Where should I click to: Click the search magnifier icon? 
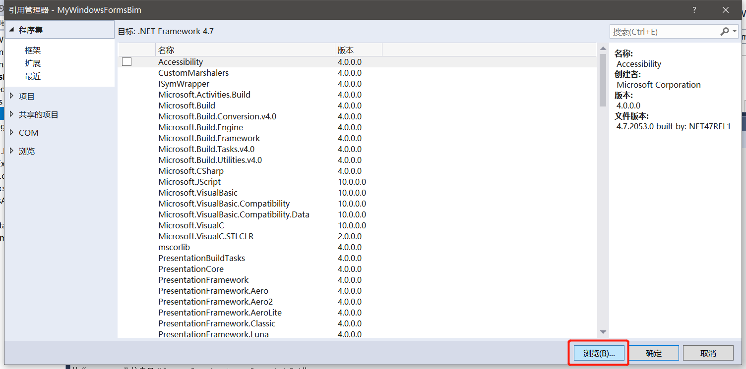725,31
